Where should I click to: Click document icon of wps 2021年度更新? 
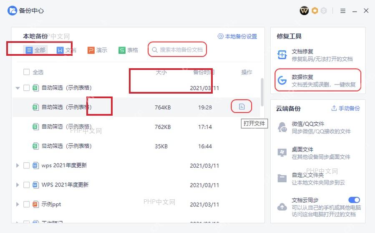click(35, 166)
